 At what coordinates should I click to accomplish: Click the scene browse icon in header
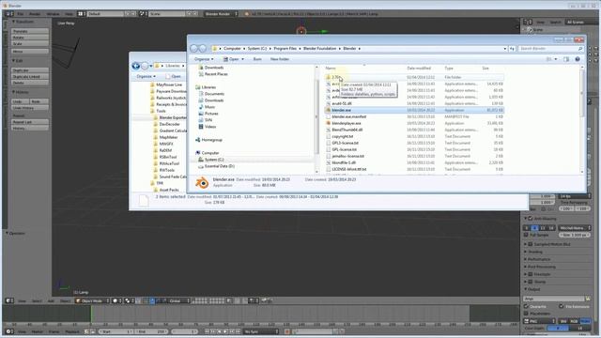142,14
